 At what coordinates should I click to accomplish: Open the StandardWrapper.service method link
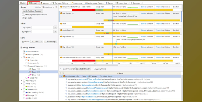click(x=96, y=100)
